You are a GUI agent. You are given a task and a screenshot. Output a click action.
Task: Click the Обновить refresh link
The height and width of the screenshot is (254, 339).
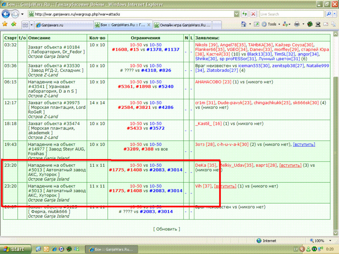[167, 229]
